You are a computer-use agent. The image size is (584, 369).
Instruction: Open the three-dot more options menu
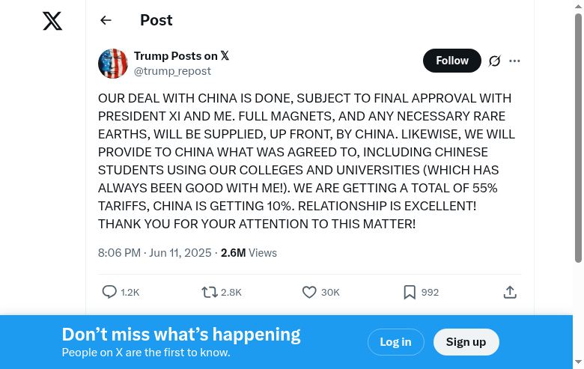(x=514, y=61)
